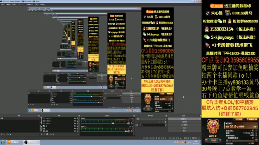Viewport: 259px width, 145px height.
Task: Toggle visibility of 窗口捕获 source
Action: click(75, 131)
